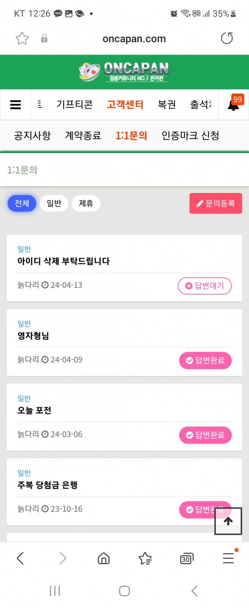Viewport: 249px width, 608px height.
Task: Open the hamburger side menu
Action: 16,105
